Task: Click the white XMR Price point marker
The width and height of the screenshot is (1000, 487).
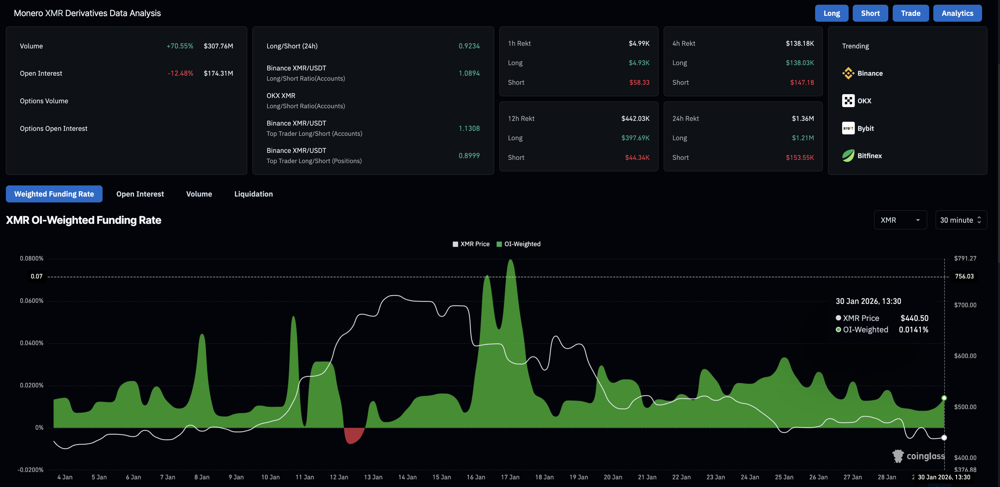Action: [944, 438]
